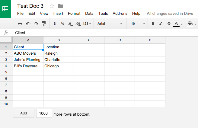This screenshot has width=198, height=128.
Task: Open the Data menu
Action: [x=89, y=13]
